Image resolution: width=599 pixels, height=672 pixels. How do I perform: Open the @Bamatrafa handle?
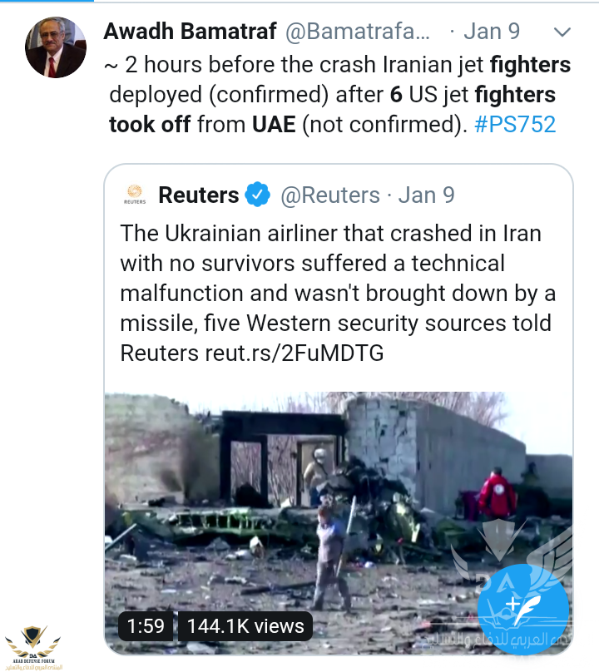[358, 32]
